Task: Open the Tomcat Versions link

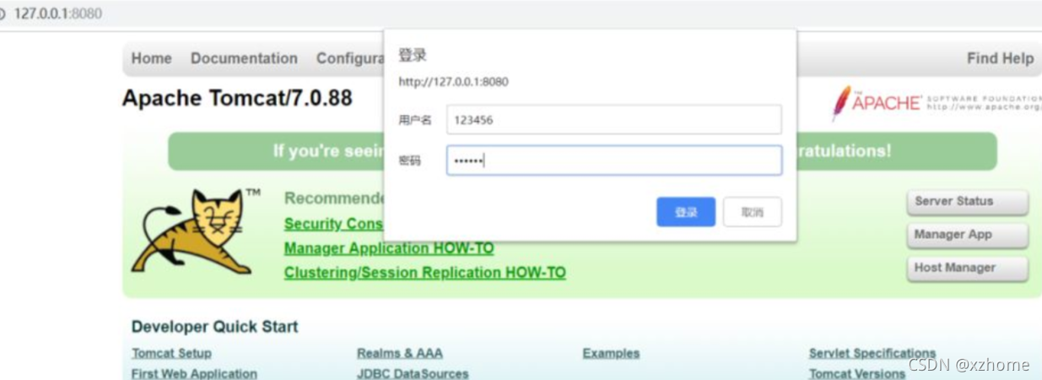Action: (x=857, y=373)
